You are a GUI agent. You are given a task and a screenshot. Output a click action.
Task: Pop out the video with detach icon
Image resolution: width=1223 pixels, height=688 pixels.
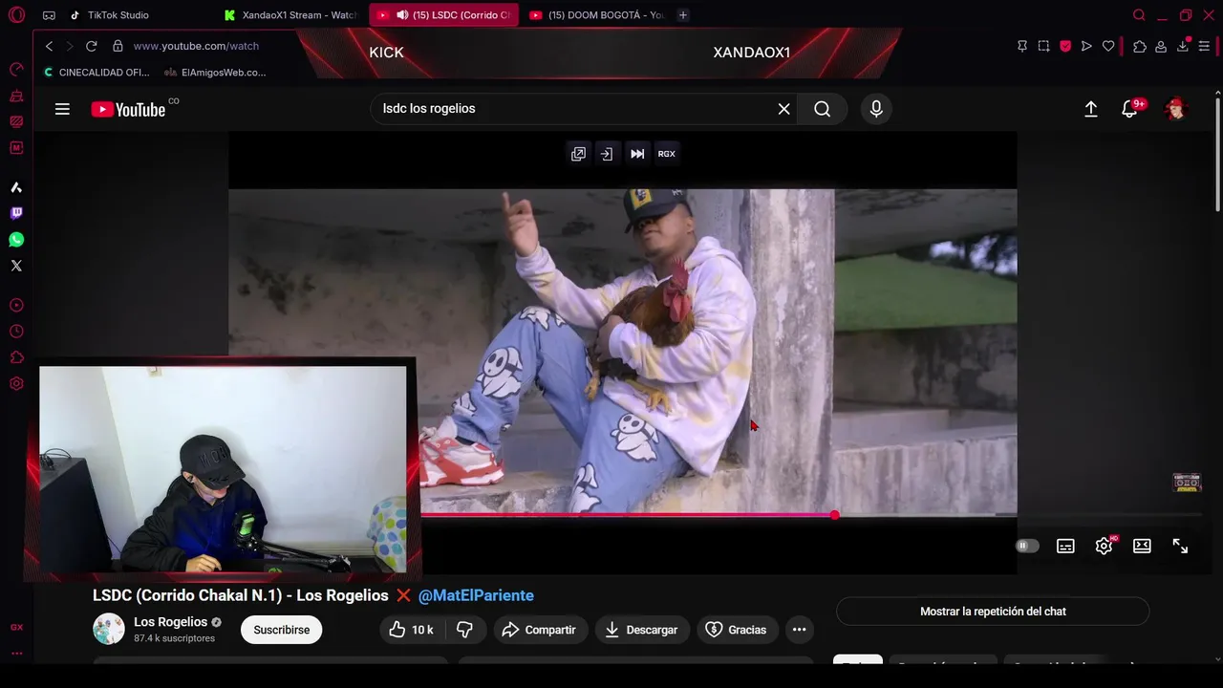coord(578,154)
